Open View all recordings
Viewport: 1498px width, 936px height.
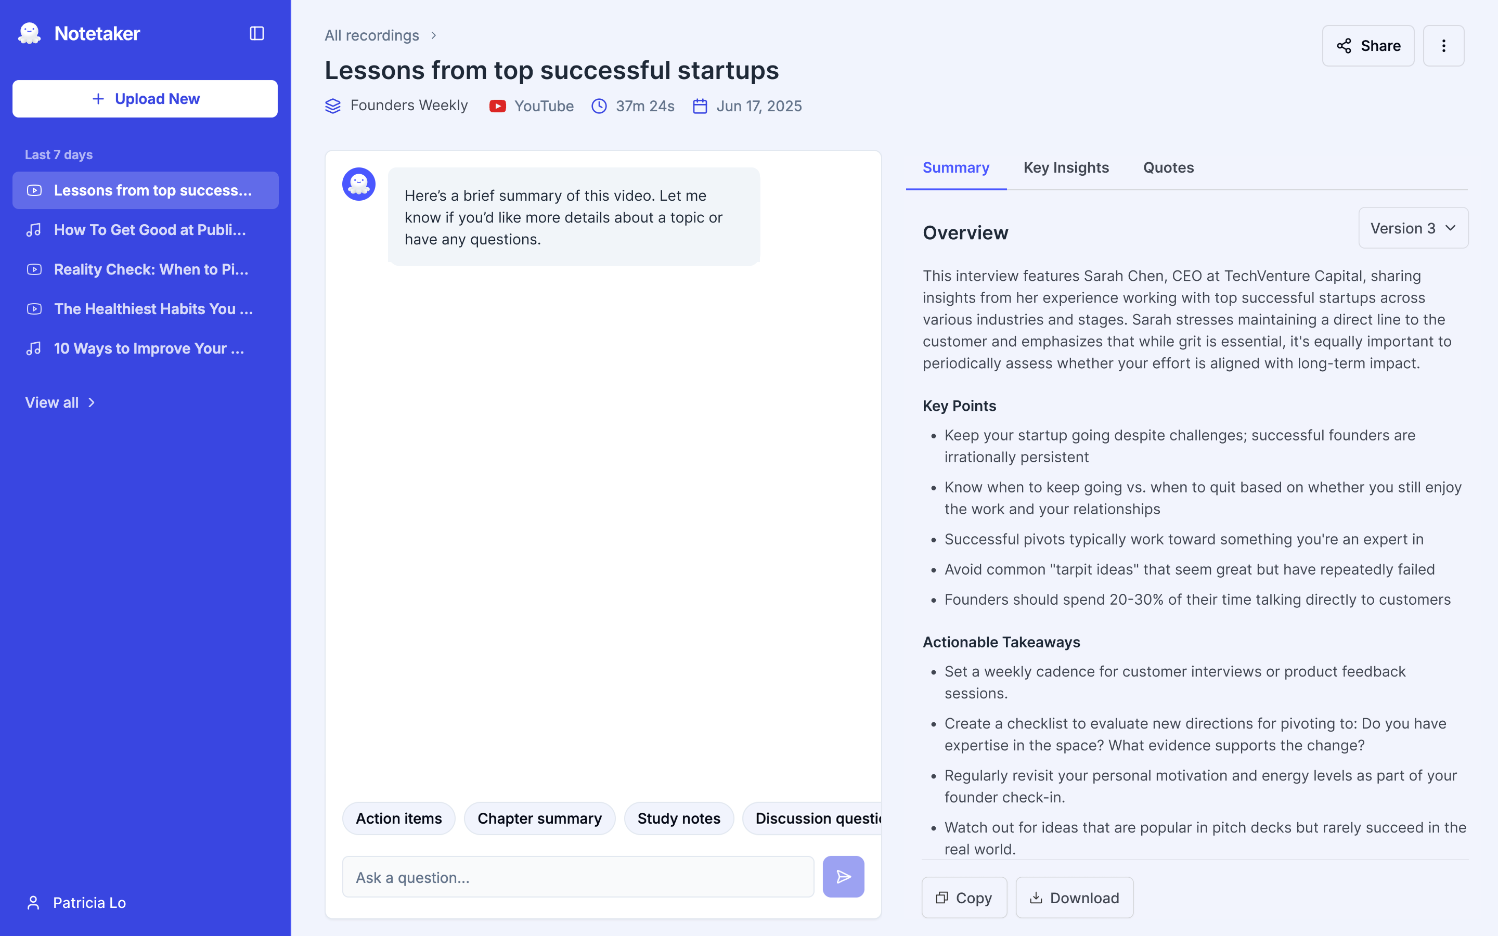point(60,402)
